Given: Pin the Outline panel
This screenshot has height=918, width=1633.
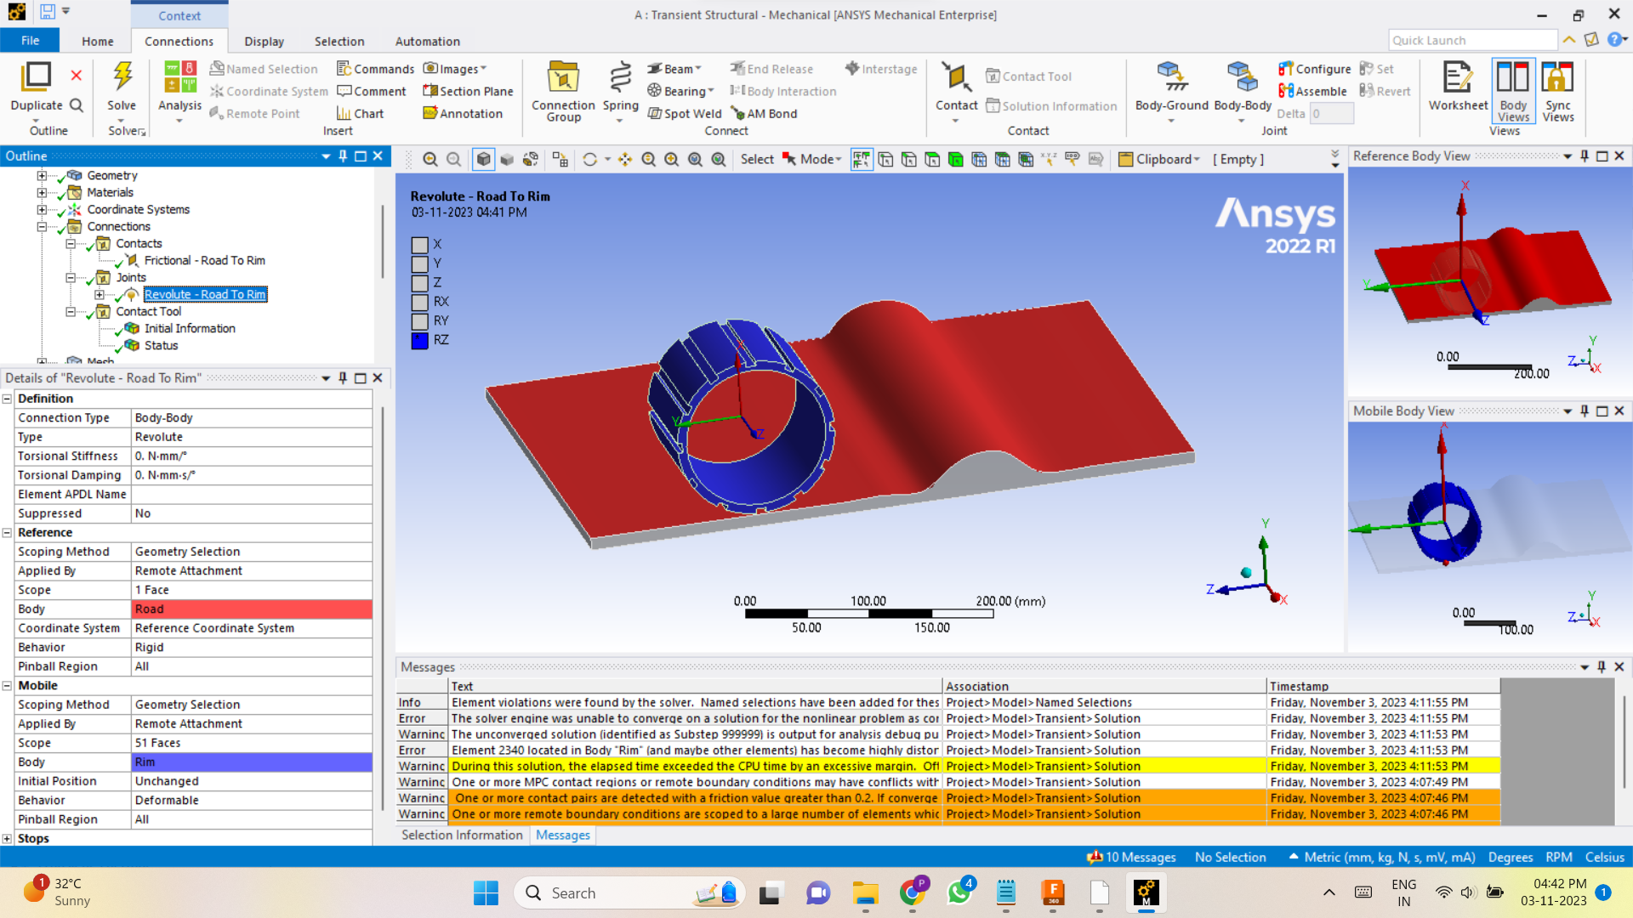Looking at the screenshot, I should (x=343, y=156).
